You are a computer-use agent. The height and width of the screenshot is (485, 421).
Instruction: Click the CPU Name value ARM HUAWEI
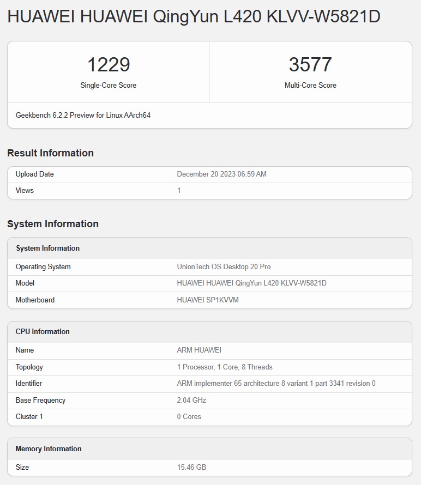click(199, 350)
